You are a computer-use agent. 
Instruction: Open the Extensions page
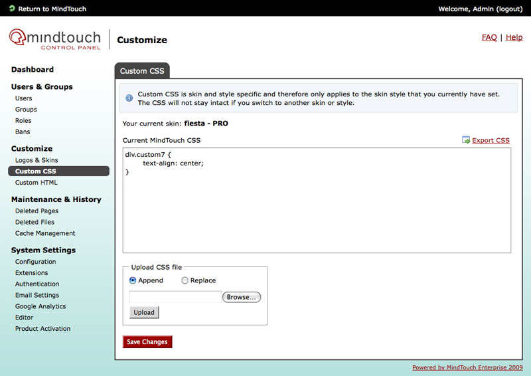pyautogui.click(x=31, y=273)
